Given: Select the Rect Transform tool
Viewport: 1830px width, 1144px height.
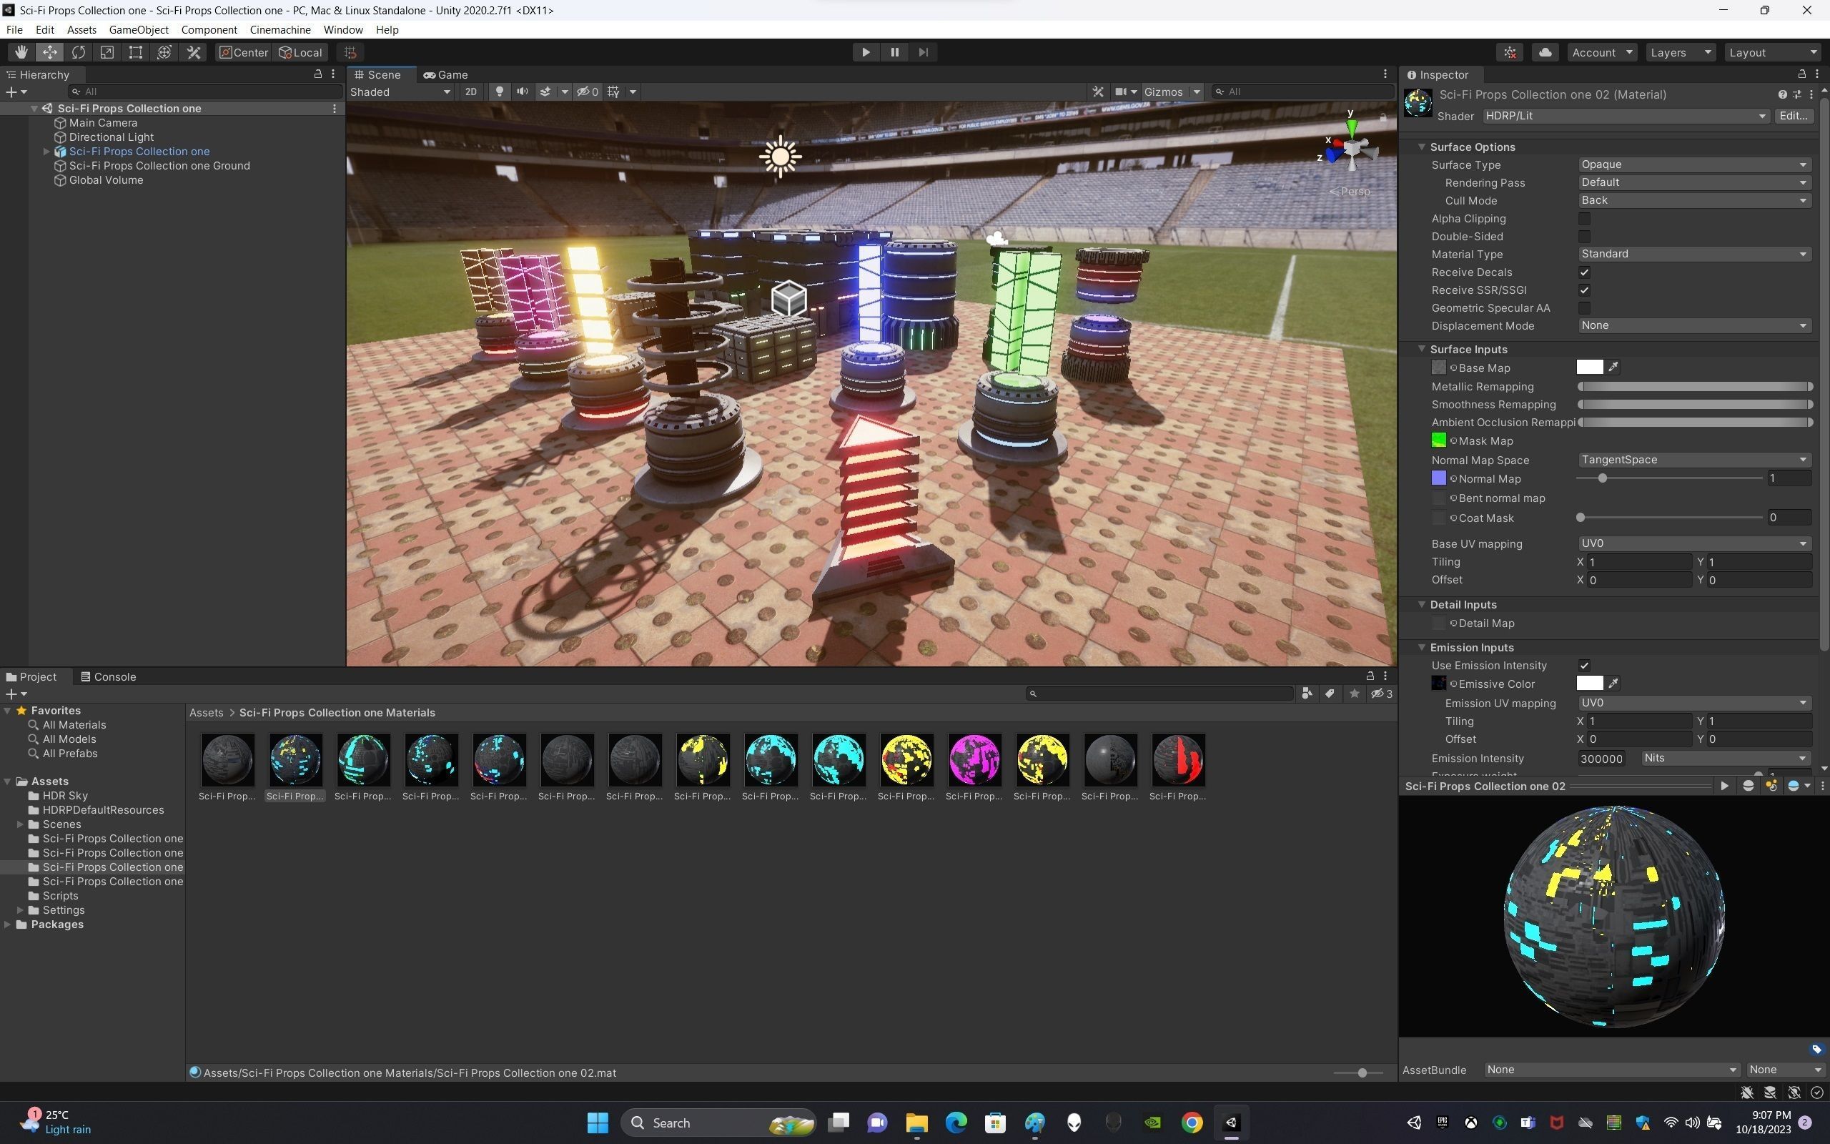Looking at the screenshot, I should point(135,52).
